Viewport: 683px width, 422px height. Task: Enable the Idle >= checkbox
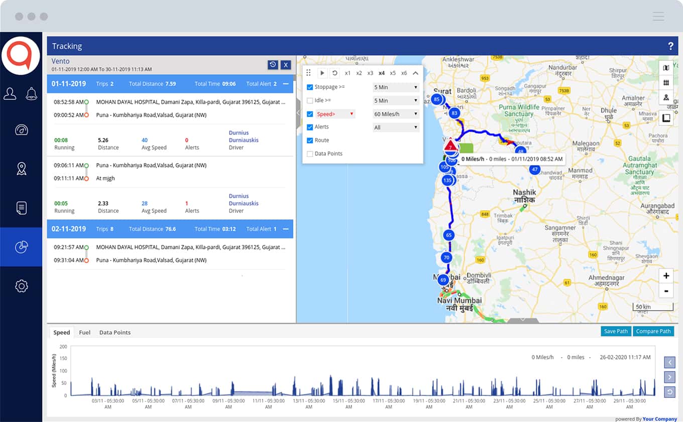pyautogui.click(x=310, y=101)
